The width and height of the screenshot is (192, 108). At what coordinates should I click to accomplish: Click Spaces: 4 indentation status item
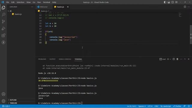142,106
